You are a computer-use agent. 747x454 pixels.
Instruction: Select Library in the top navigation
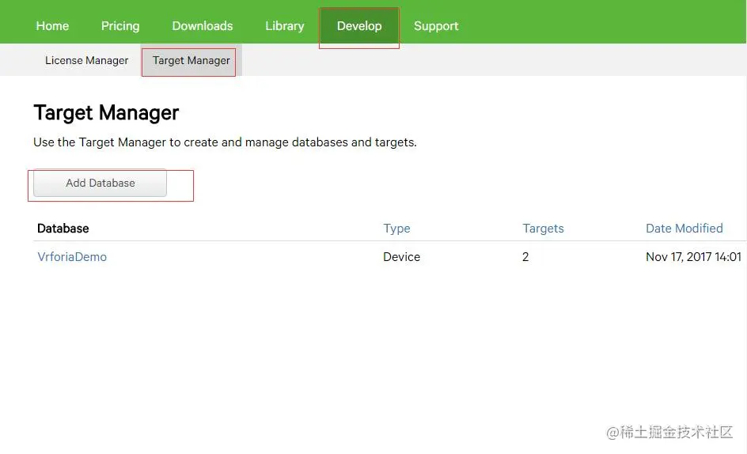284,26
